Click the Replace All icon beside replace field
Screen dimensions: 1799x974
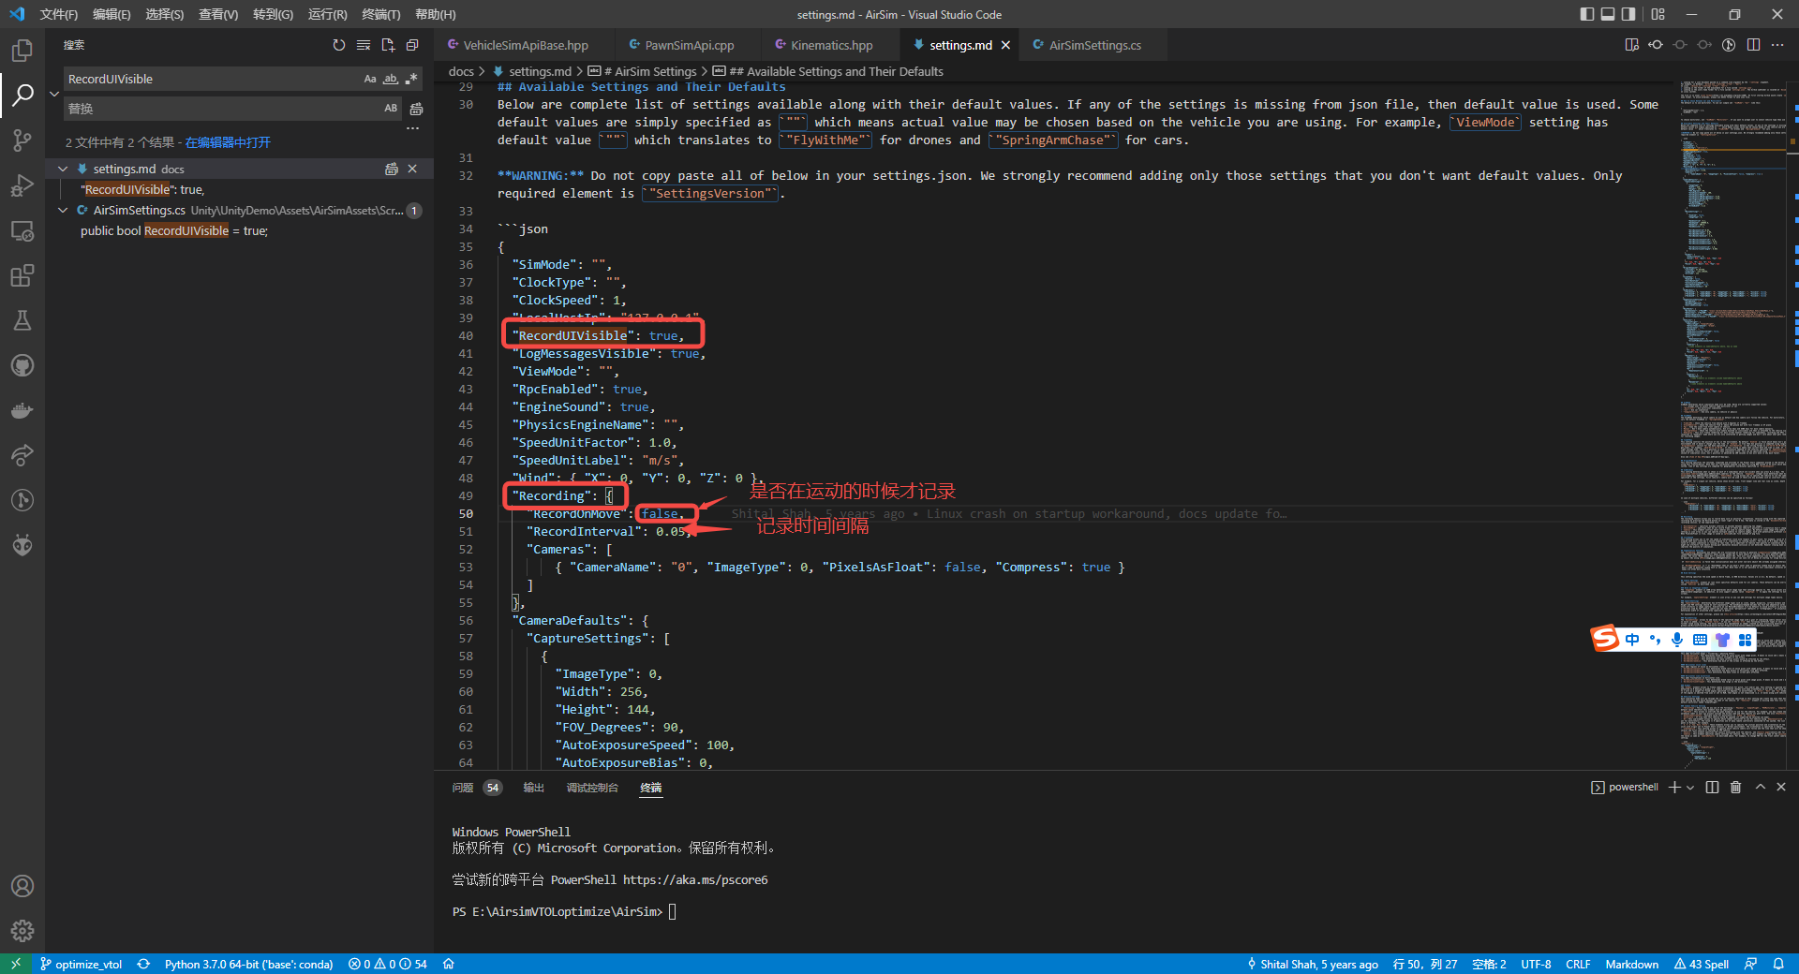coord(416,109)
